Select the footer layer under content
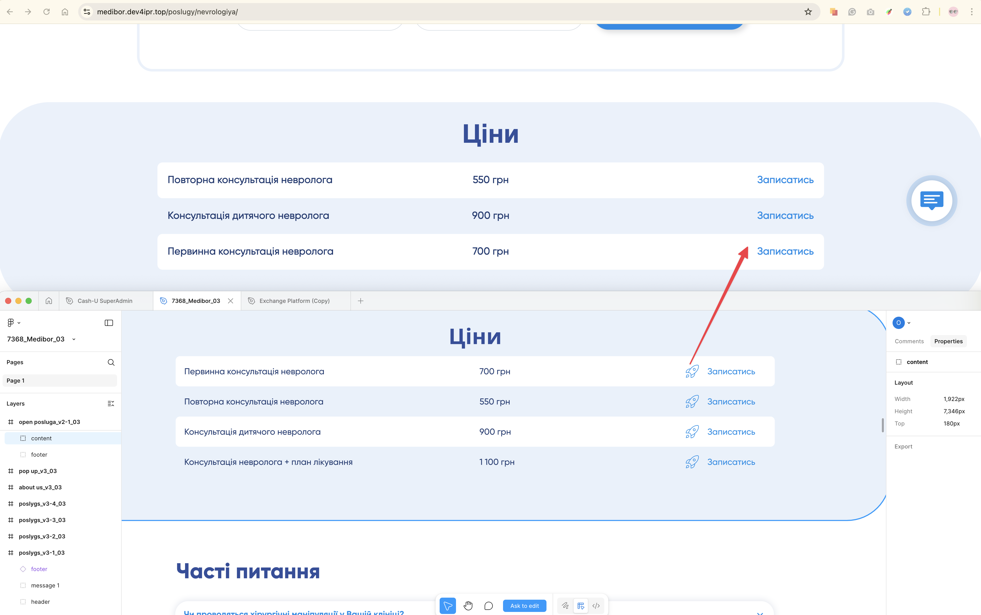 39,454
